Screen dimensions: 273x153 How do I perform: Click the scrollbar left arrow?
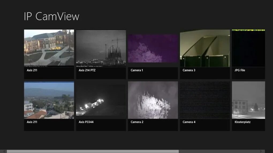click(4, 151)
